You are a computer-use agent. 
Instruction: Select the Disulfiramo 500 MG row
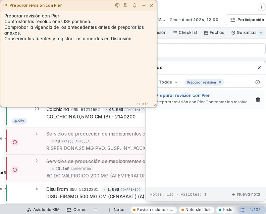point(76,193)
